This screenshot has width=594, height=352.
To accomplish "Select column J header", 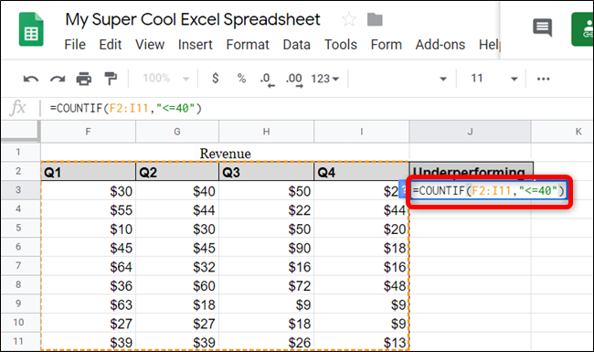I will [x=470, y=132].
